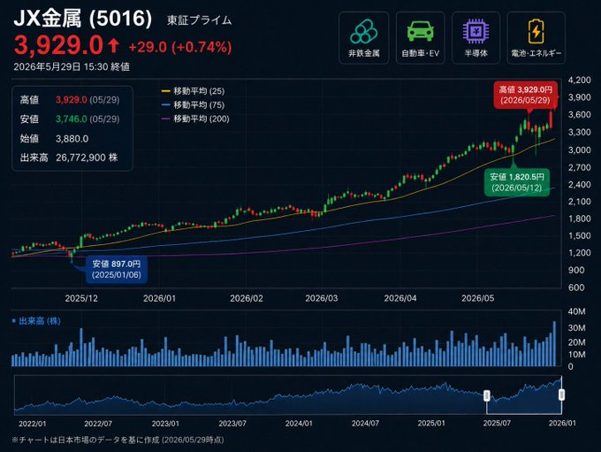Viewport: 601px width, 452px height.
Task: Click the 2026/04 x-axis label
Action: tap(400, 298)
